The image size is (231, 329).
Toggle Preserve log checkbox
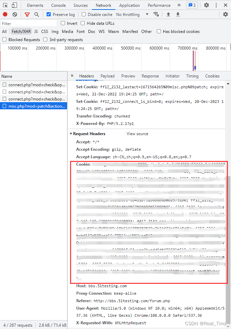(49, 14)
